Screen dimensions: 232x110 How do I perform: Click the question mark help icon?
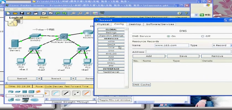[186, 13]
